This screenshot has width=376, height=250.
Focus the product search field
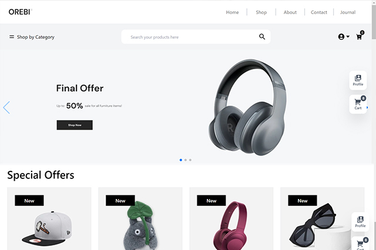click(192, 37)
